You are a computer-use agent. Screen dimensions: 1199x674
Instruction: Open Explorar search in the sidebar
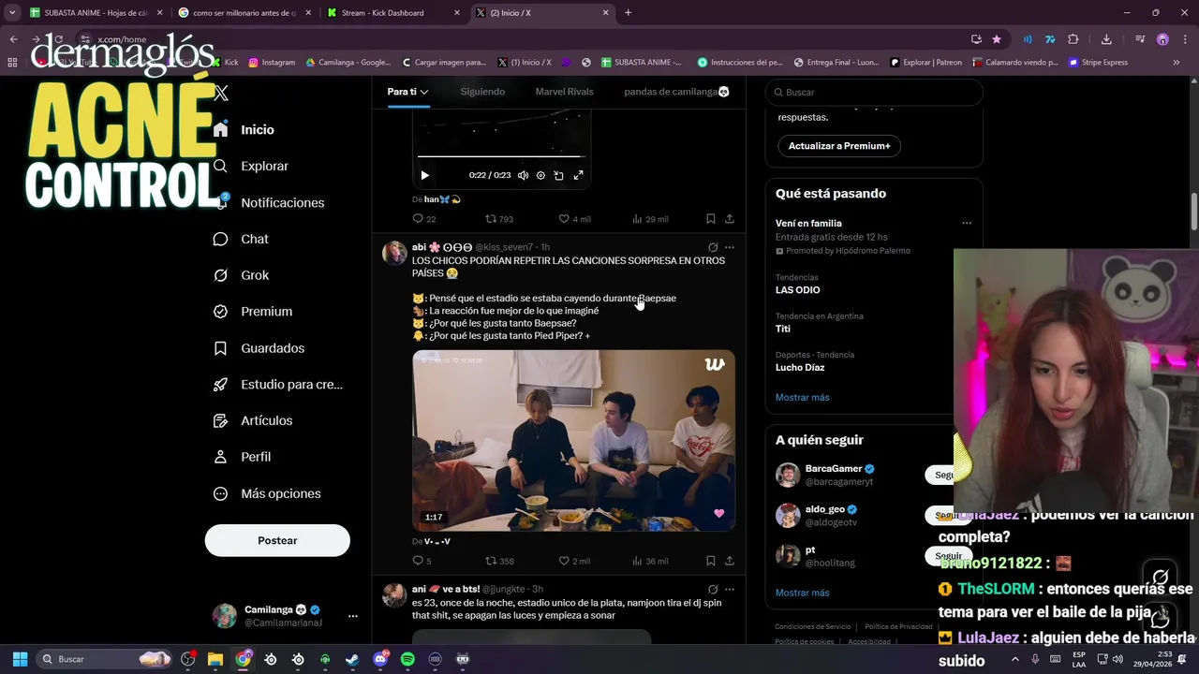pos(251,166)
